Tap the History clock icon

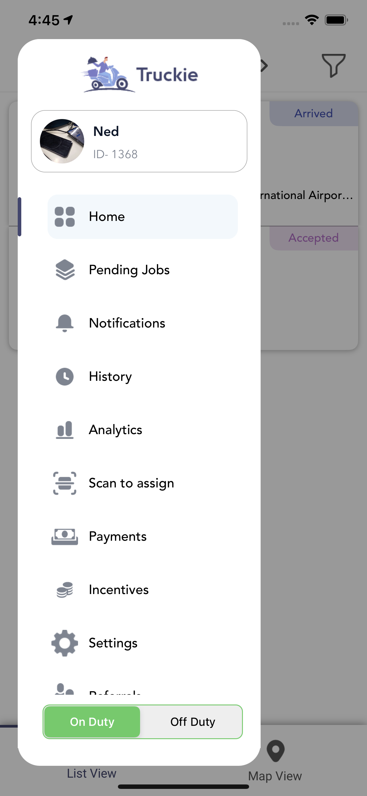point(64,377)
